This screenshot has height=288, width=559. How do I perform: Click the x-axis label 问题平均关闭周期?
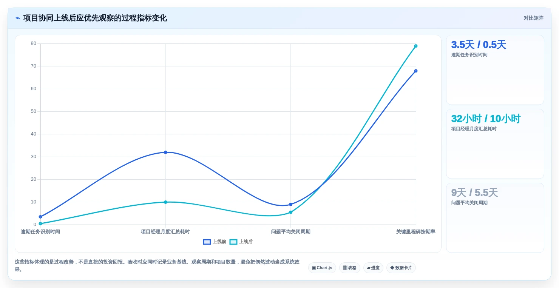pyautogui.click(x=291, y=232)
